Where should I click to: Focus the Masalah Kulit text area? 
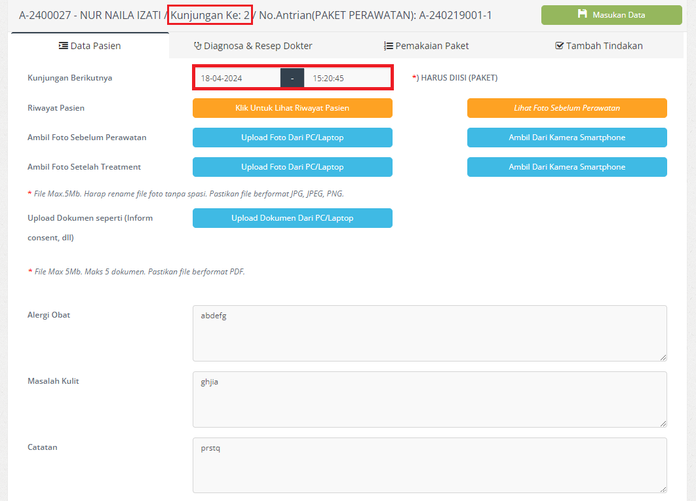429,399
